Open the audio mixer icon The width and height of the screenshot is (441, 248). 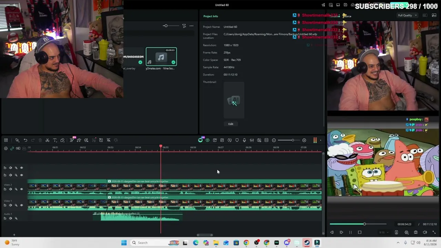point(252,140)
